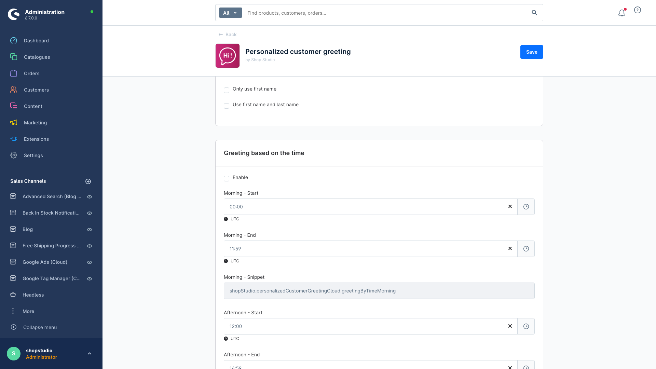Open time picker for Afternoon - Start
Image resolution: width=656 pixels, height=369 pixels.
coord(526,326)
